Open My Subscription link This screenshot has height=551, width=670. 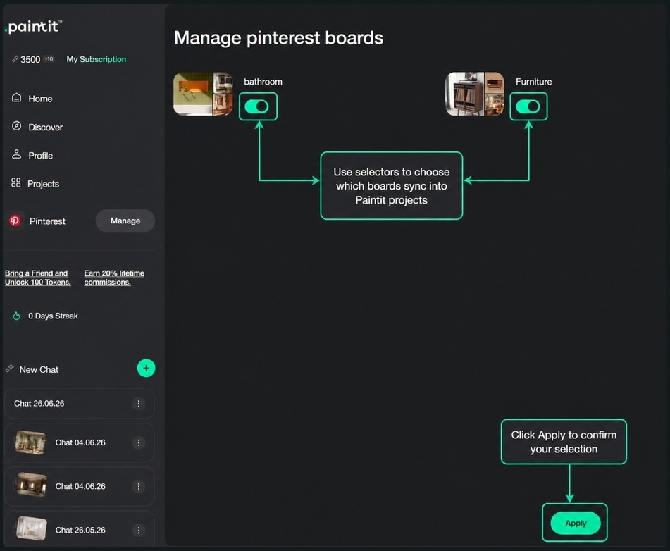[x=96, y=59]
